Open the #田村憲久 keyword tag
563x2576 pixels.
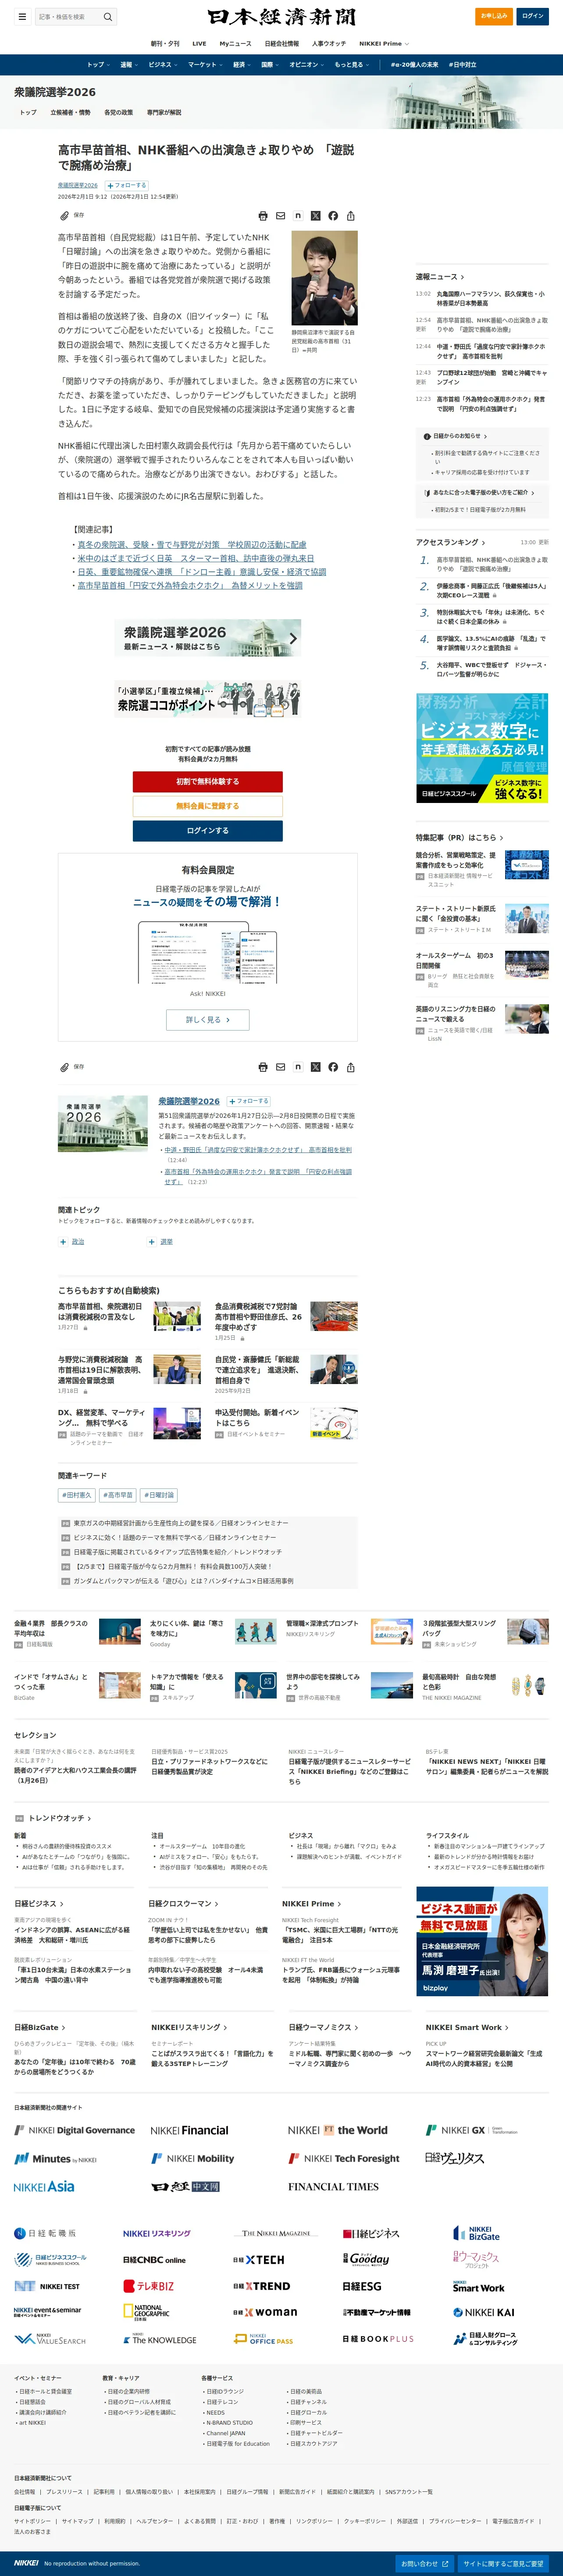[77, 1495]
